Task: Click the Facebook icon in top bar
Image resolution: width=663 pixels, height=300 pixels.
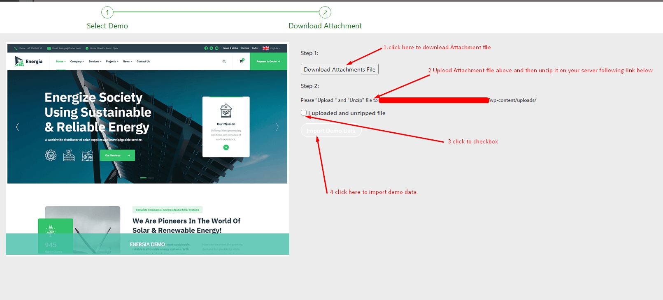Action: point(206,48)
